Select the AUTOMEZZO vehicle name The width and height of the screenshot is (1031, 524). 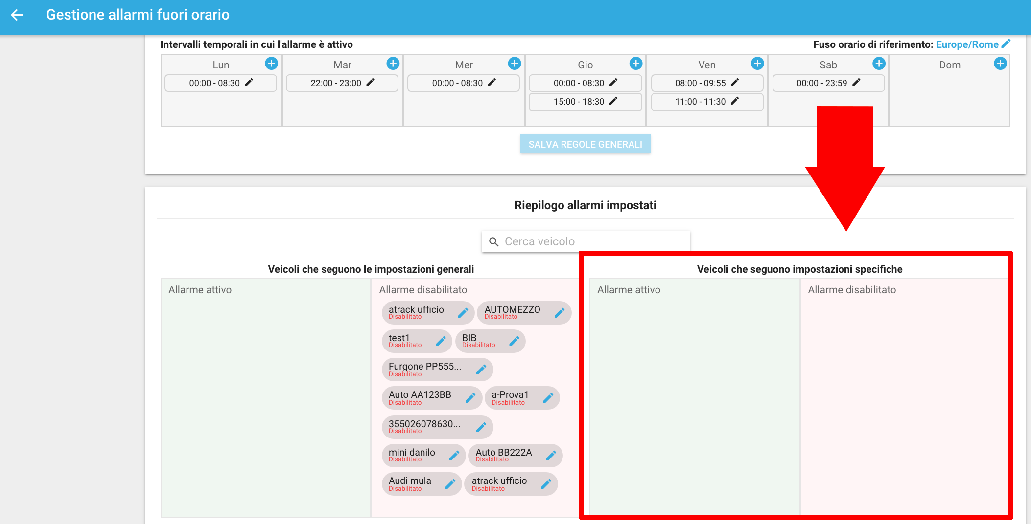point(512,309)
